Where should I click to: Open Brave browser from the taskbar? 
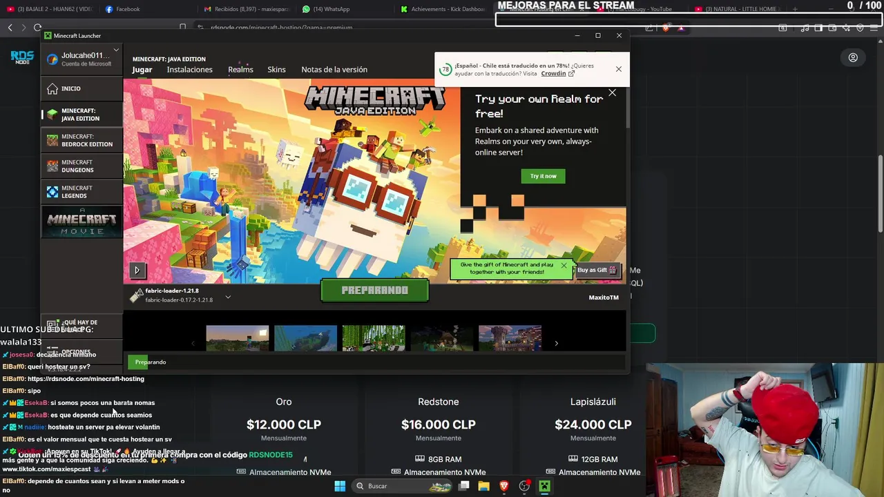pos(504,486)
